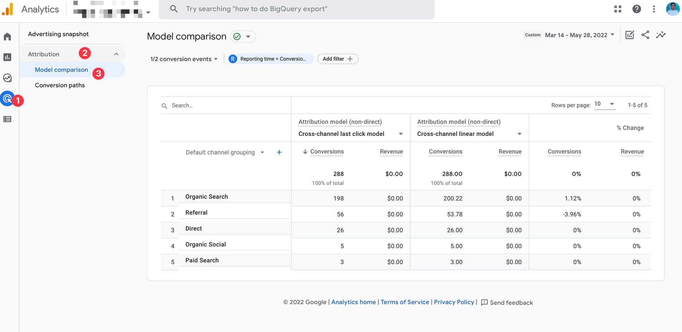Open the property selector dropdown arrow
Image resolution: width=682 pixels, height=332 pixels.
click(148, 13)
